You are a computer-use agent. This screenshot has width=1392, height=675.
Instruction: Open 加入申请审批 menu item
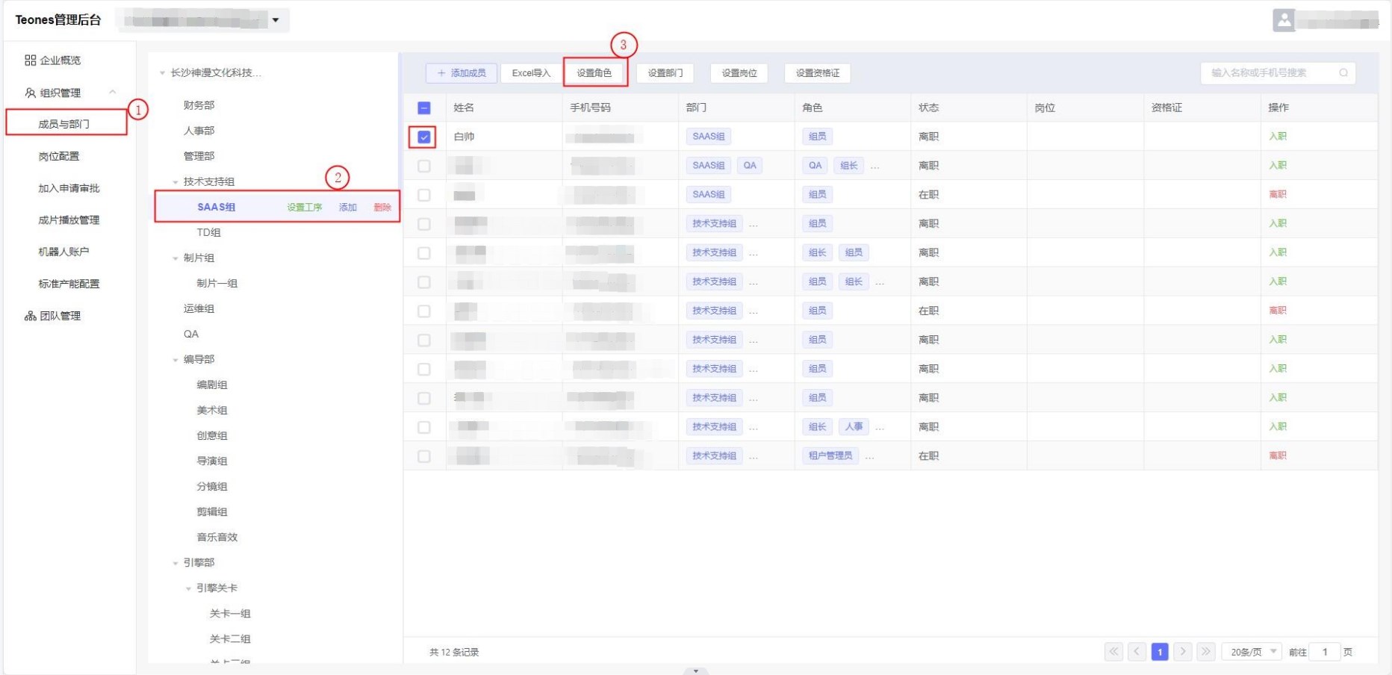click(x=69, y=188)
